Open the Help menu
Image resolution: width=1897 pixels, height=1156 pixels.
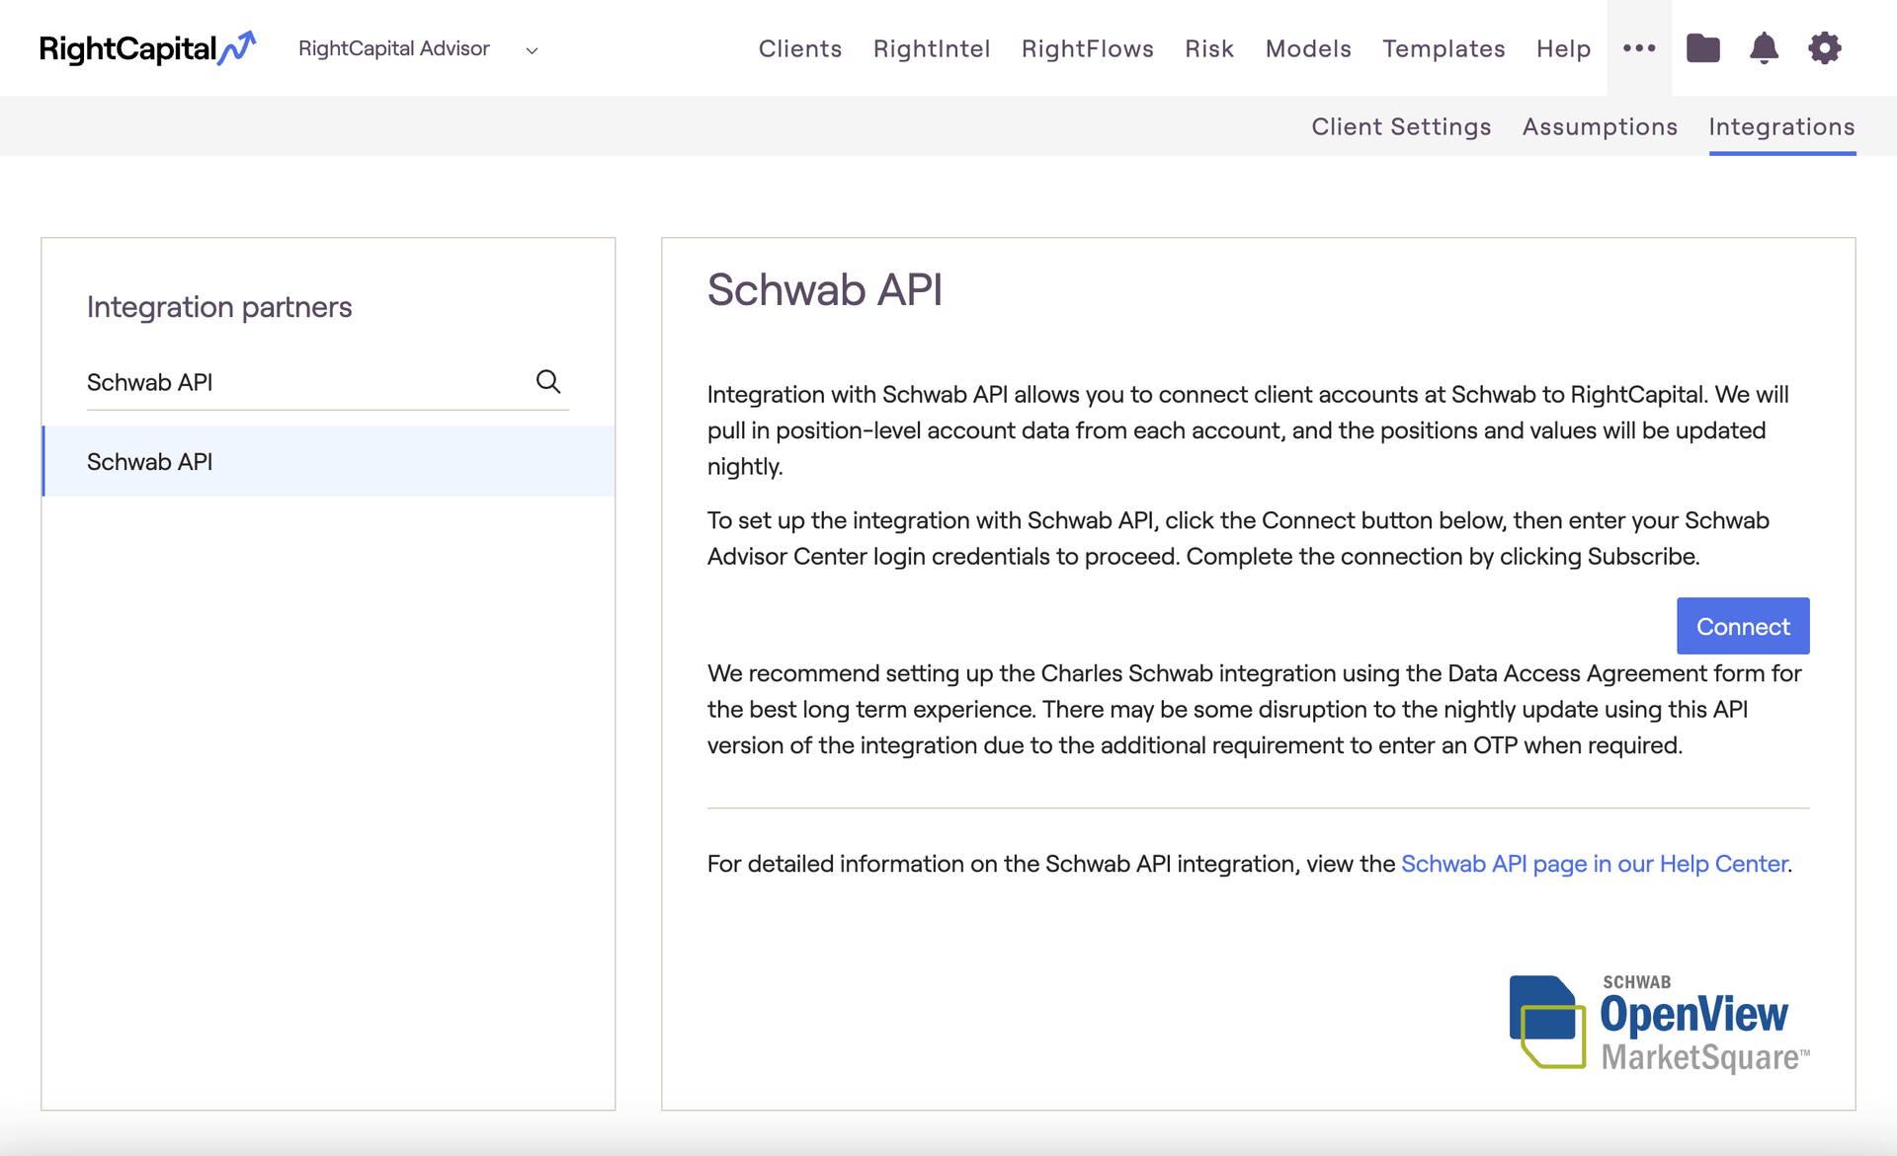tap(1563, 48)
